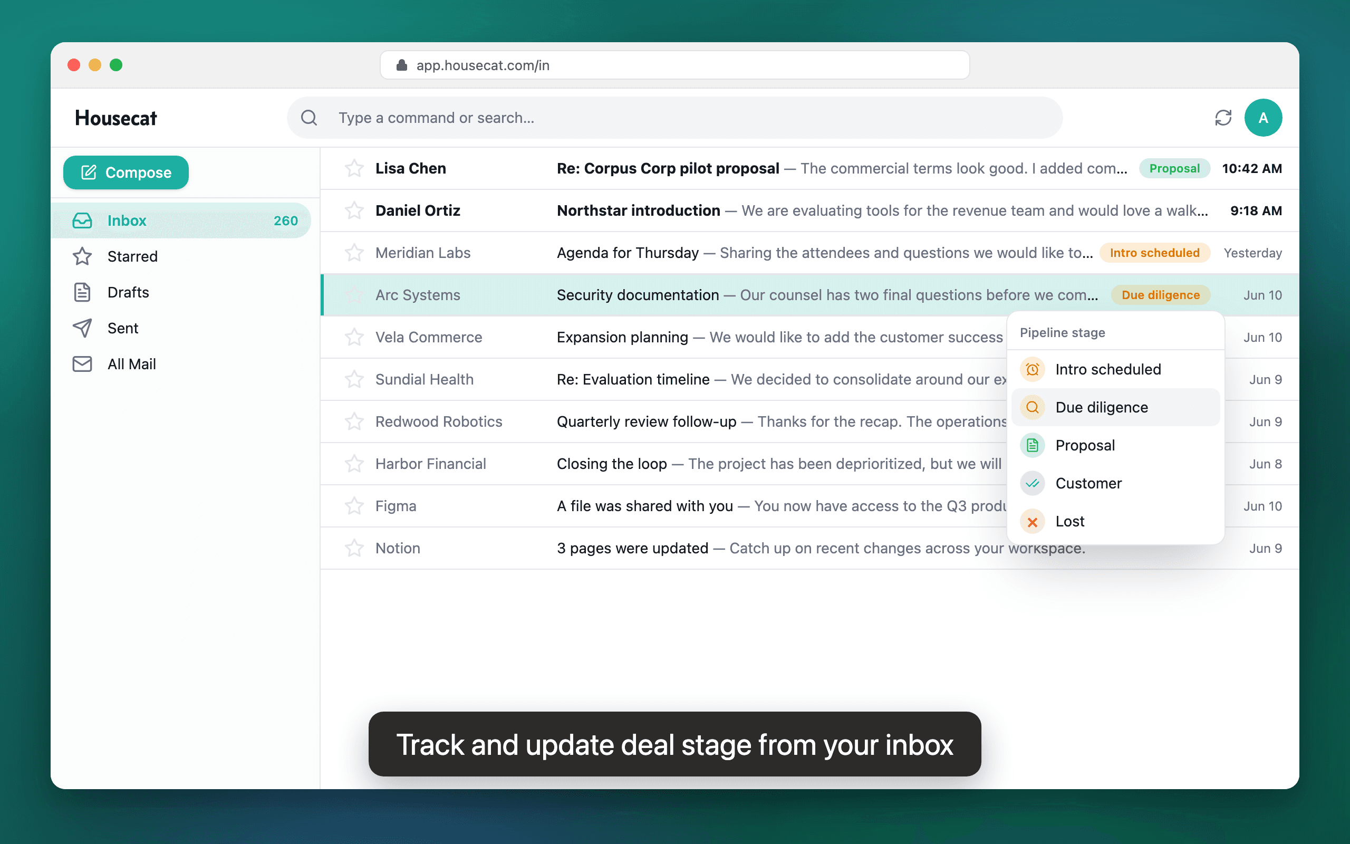Image resolution: width=1350 pixels, height=844 pixels.
Task: Open the Security documentation email
Action: [x=809, y=295]
